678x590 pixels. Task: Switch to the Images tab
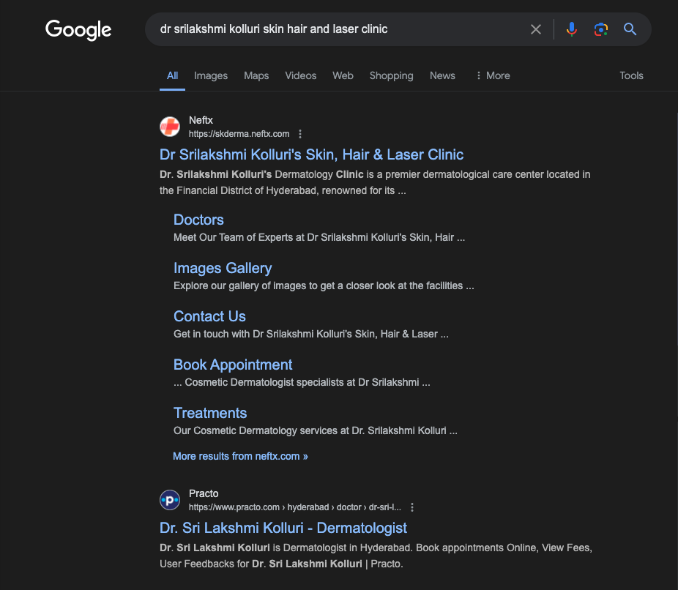(211, 75)
